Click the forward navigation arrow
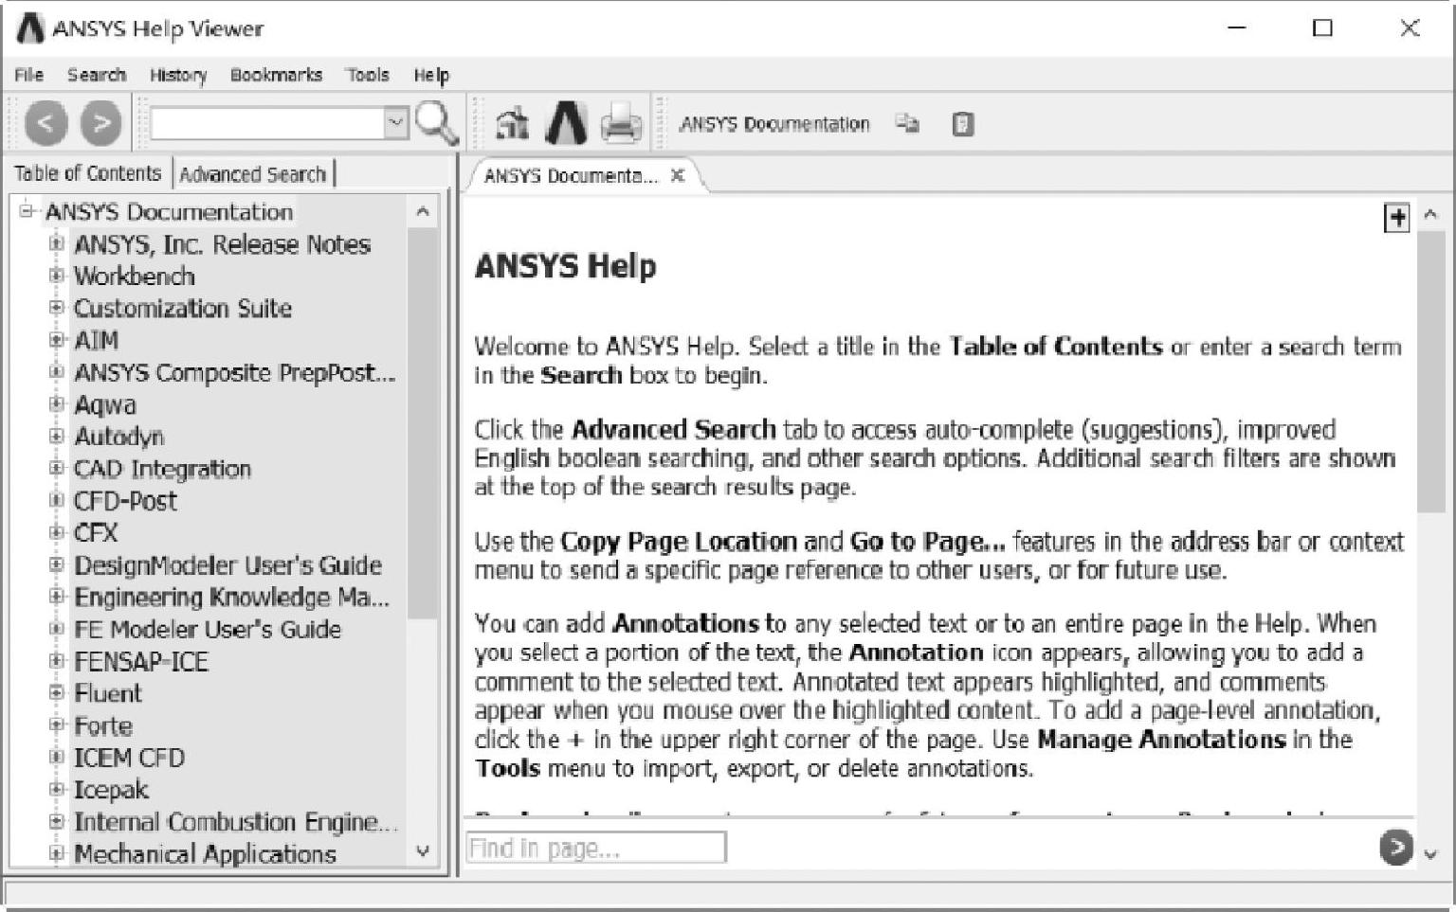1456x912 pixels. click(101, 123)
